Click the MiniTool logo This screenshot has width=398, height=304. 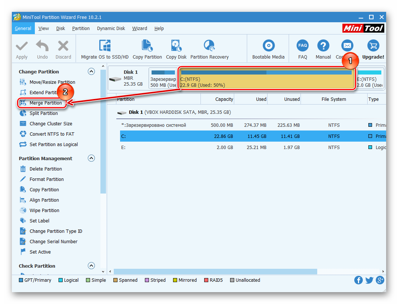pos(363,28)
